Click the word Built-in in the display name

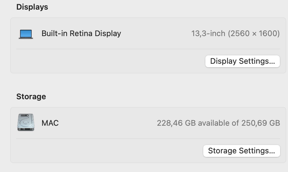click(x=54, y=33)
